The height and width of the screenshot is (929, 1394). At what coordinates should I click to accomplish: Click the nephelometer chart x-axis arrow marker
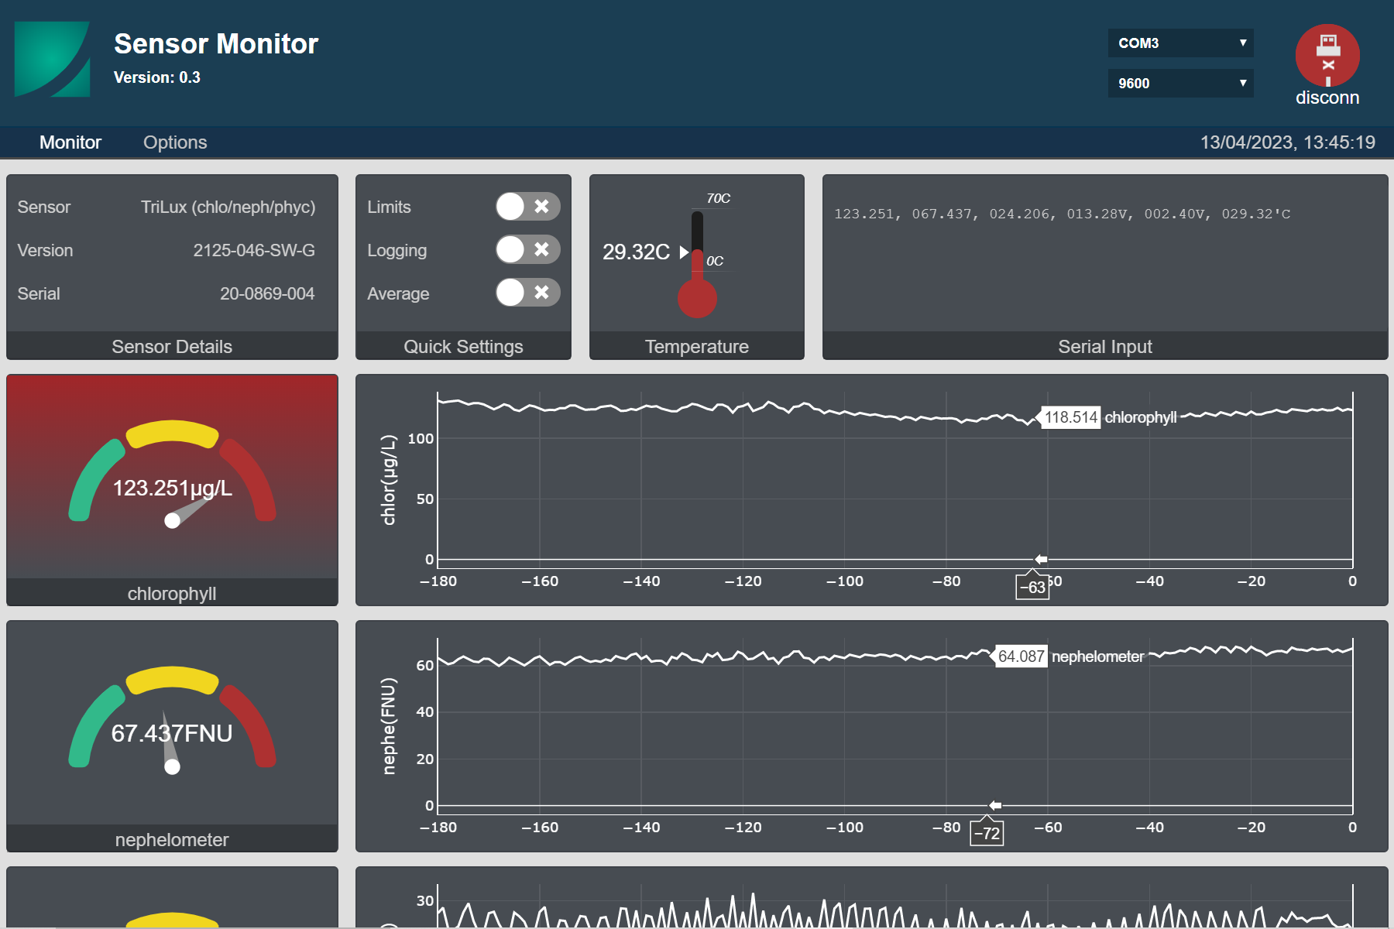tap(995, 805)
